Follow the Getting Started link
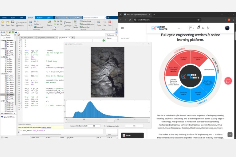The height and width of the screenshot is (157, 236). (x=46, y=128)
